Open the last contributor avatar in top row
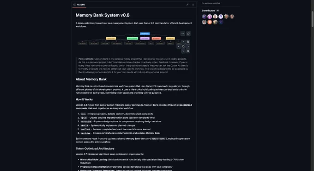This screenshot has height=171, width=314. (232, 17)
